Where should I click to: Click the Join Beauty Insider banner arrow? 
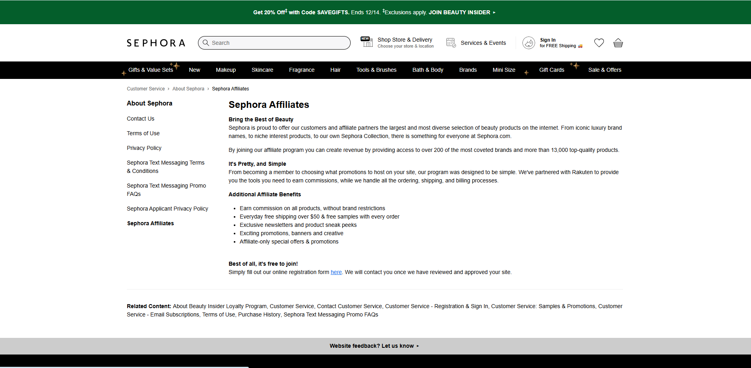pos(494,13)
